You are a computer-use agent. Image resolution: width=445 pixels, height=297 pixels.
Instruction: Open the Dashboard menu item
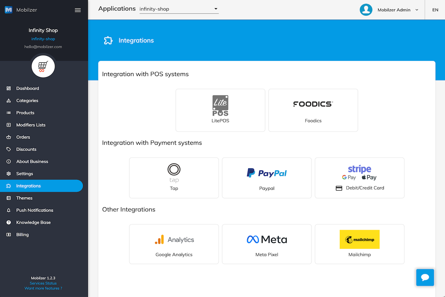(x=42, y=88)
